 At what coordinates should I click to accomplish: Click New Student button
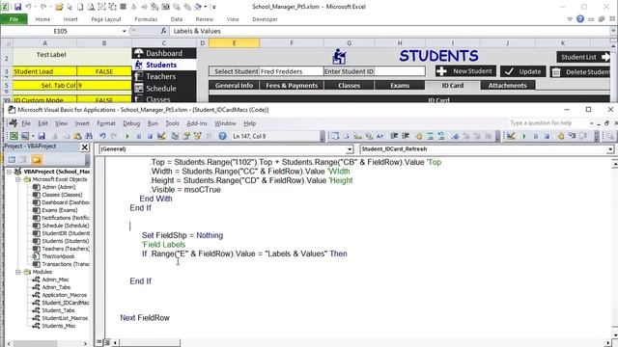465,71
